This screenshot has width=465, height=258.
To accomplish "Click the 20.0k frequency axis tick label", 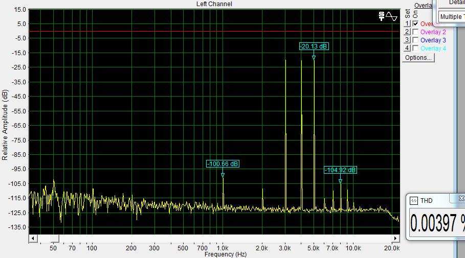I will 392,248.
